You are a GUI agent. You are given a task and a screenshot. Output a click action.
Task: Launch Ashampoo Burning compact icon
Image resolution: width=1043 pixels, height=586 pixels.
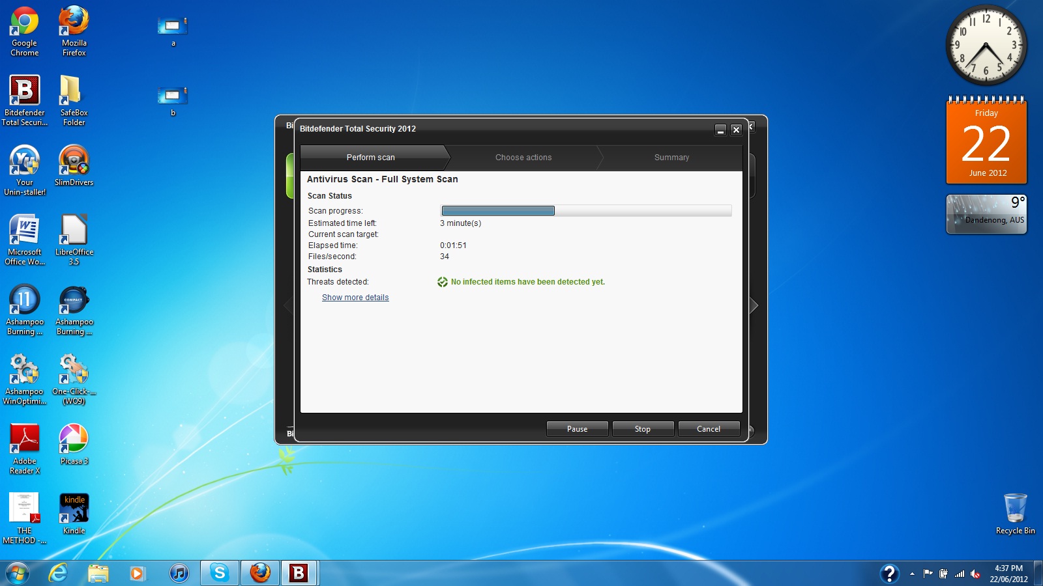(x=74, y=309)
